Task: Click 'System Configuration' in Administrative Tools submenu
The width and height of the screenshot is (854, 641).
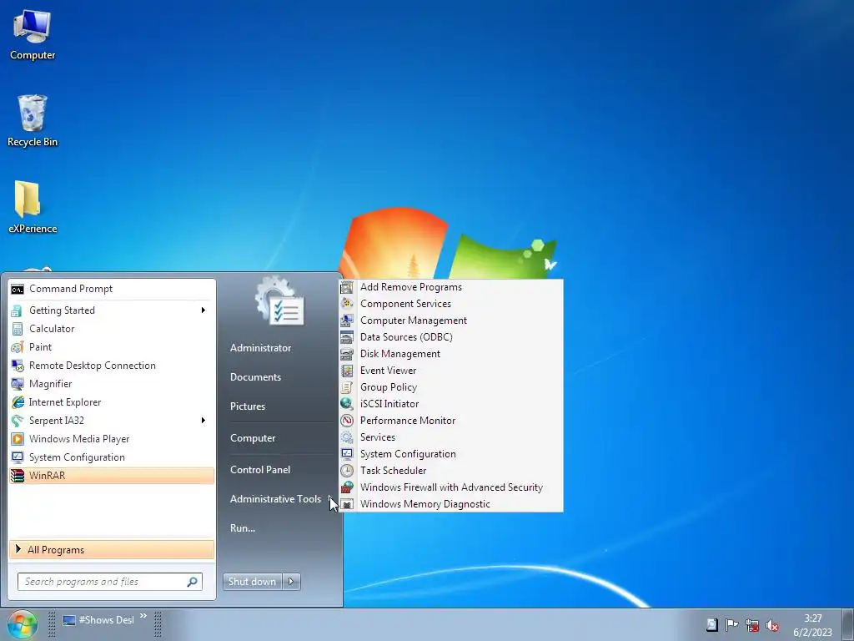Action: pyautogui.click(x=408, y=454)
